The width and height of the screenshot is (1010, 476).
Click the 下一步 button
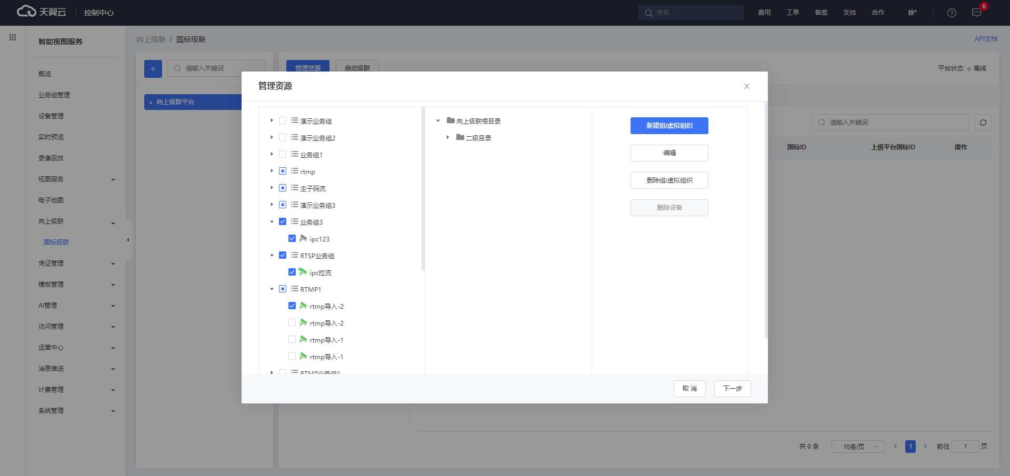click(x=732, y=389)
